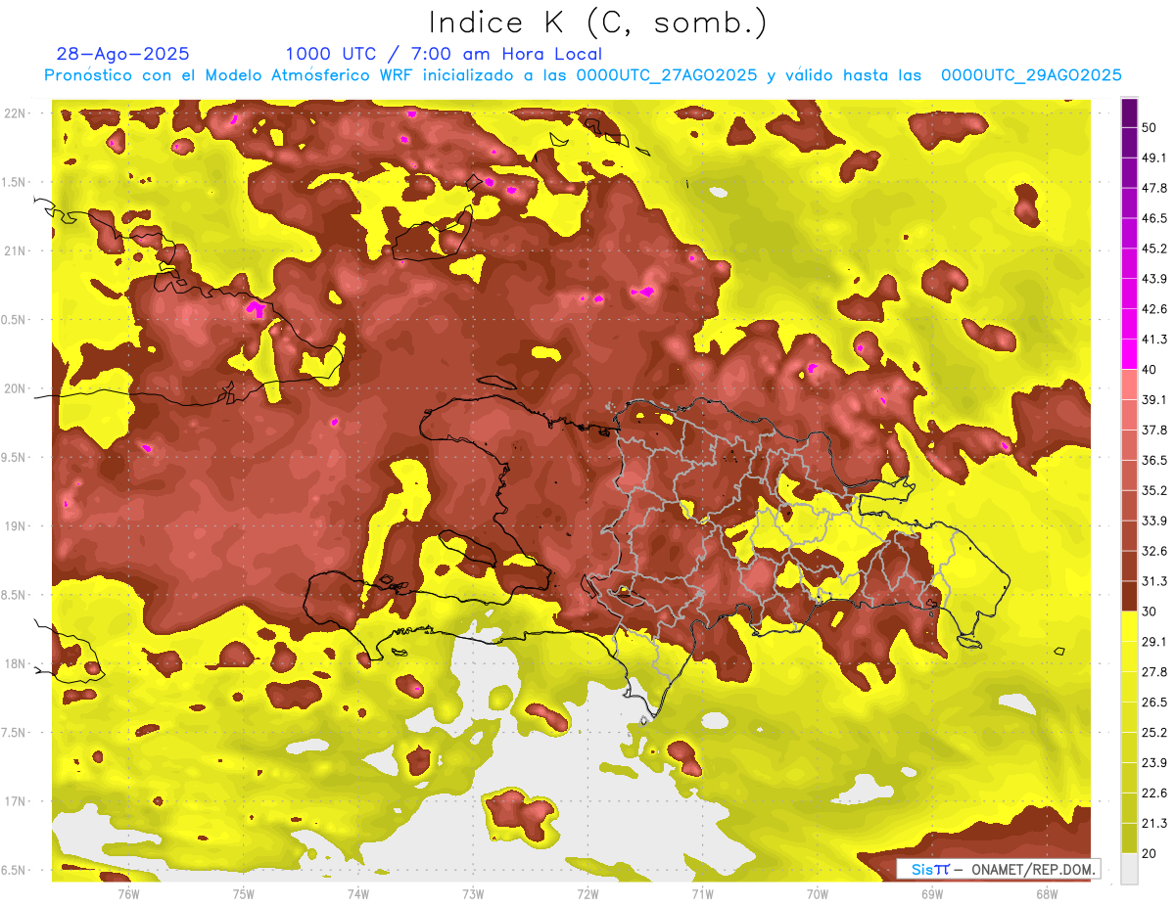Click the color scale value "39.1"
1175x907 pixels.
click(1153, 400)
